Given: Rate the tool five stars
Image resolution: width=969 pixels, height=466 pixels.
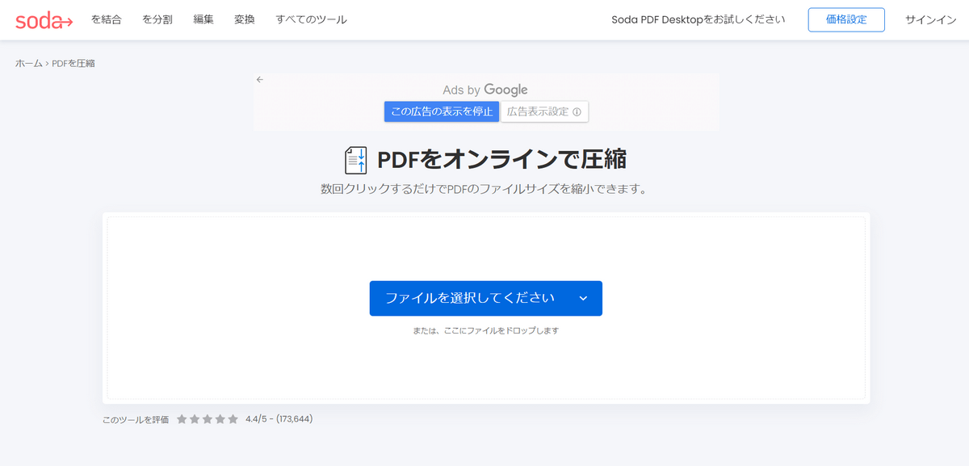Looking at the screenshot, I should click(233, 419).
